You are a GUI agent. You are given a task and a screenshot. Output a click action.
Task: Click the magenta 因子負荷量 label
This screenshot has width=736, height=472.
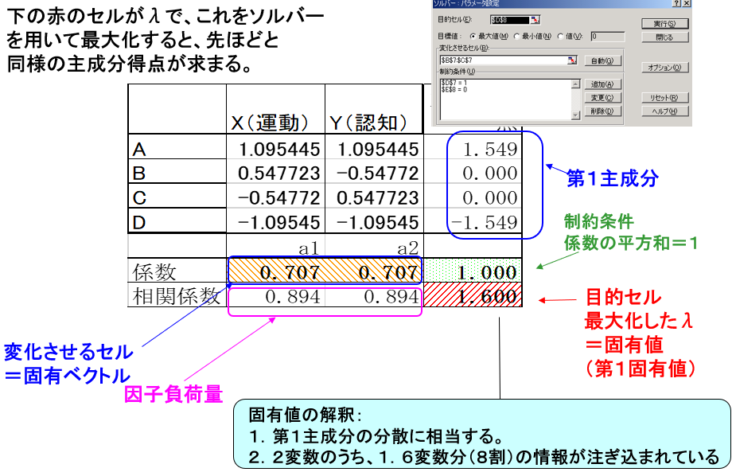(x=173, y=393)
